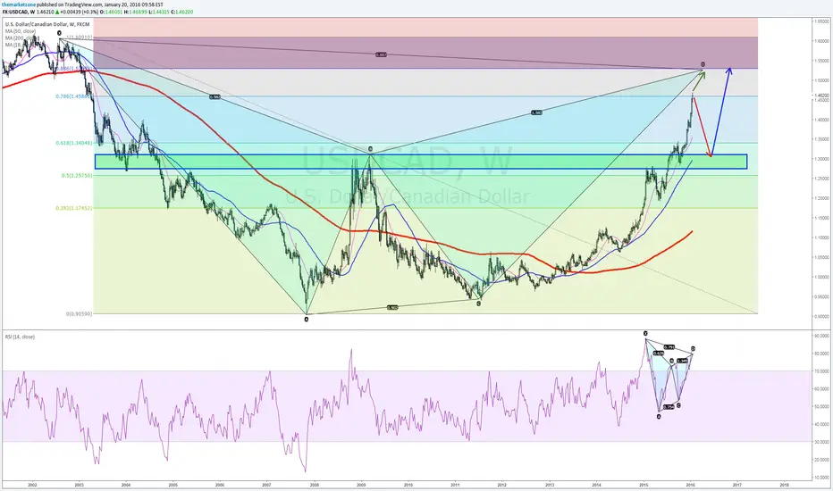Select the X point of the RSI pattern
Screen dimensions: 833x491
[x=645, y=333]
